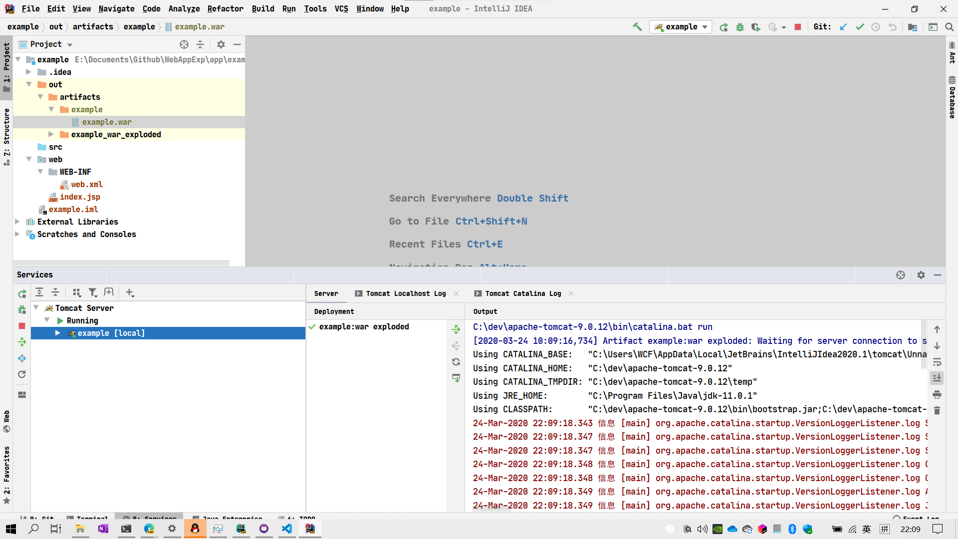This screenshot has width=958, height=539.
Task: Toggle the Database tool window
Action: [952, 97]
